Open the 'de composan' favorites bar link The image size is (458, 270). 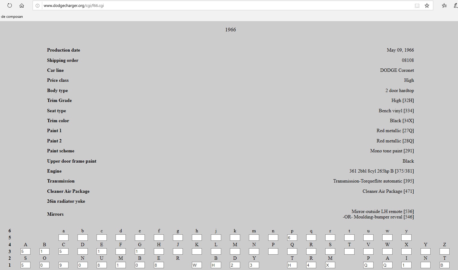click(12, 17)
